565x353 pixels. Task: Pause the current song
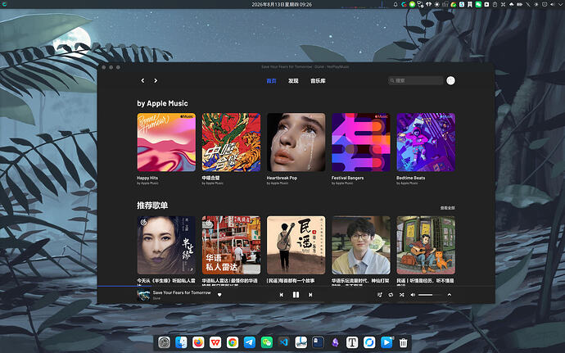coord(296,295)
